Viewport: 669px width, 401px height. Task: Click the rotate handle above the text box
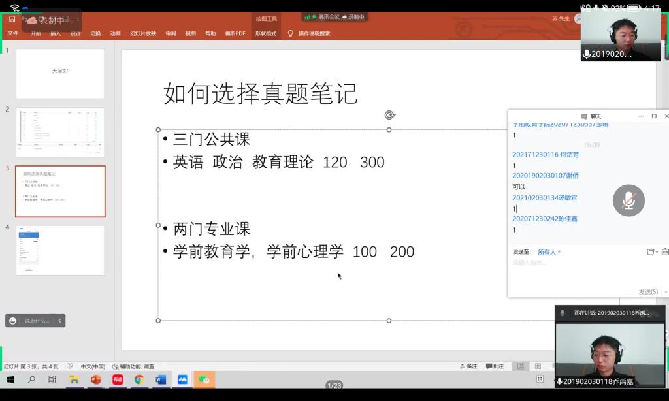tap(389, 116)
